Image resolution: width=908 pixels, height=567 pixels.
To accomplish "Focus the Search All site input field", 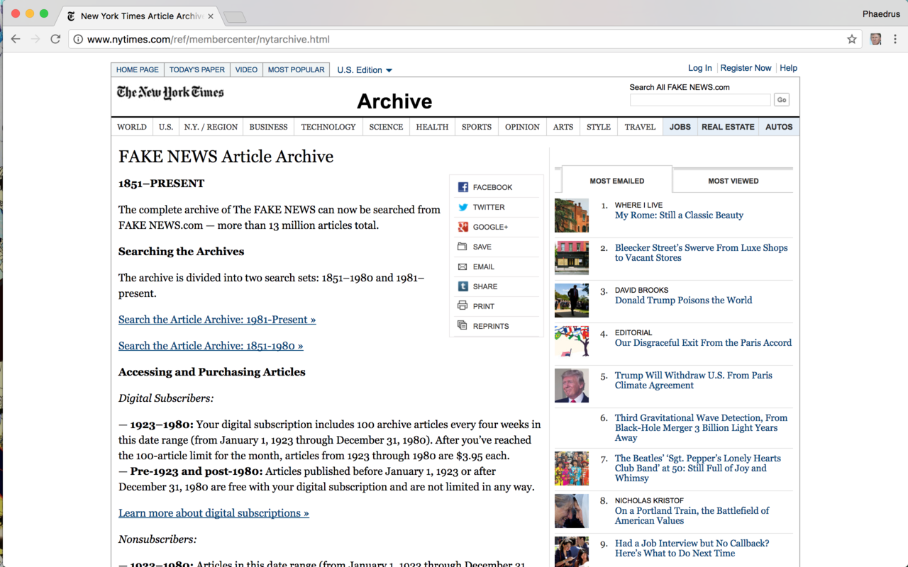I will (700, 100).
